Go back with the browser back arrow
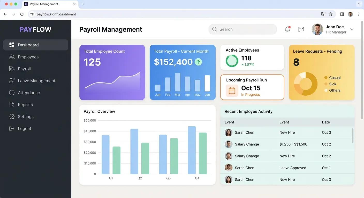 pos(5,14)
